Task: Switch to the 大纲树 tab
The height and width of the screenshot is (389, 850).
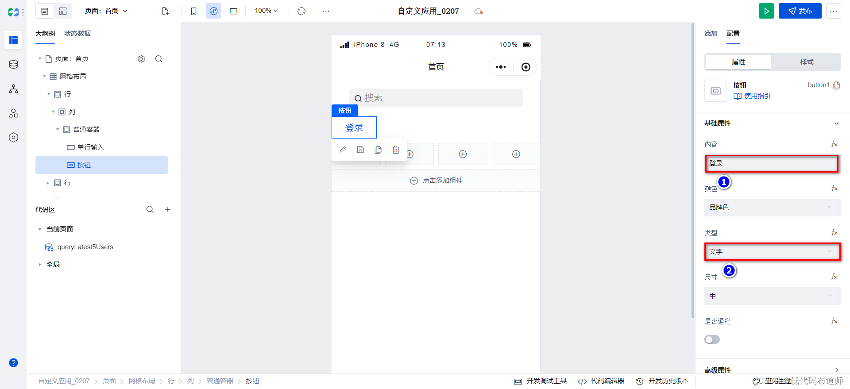Action: (x=45, y=34)
